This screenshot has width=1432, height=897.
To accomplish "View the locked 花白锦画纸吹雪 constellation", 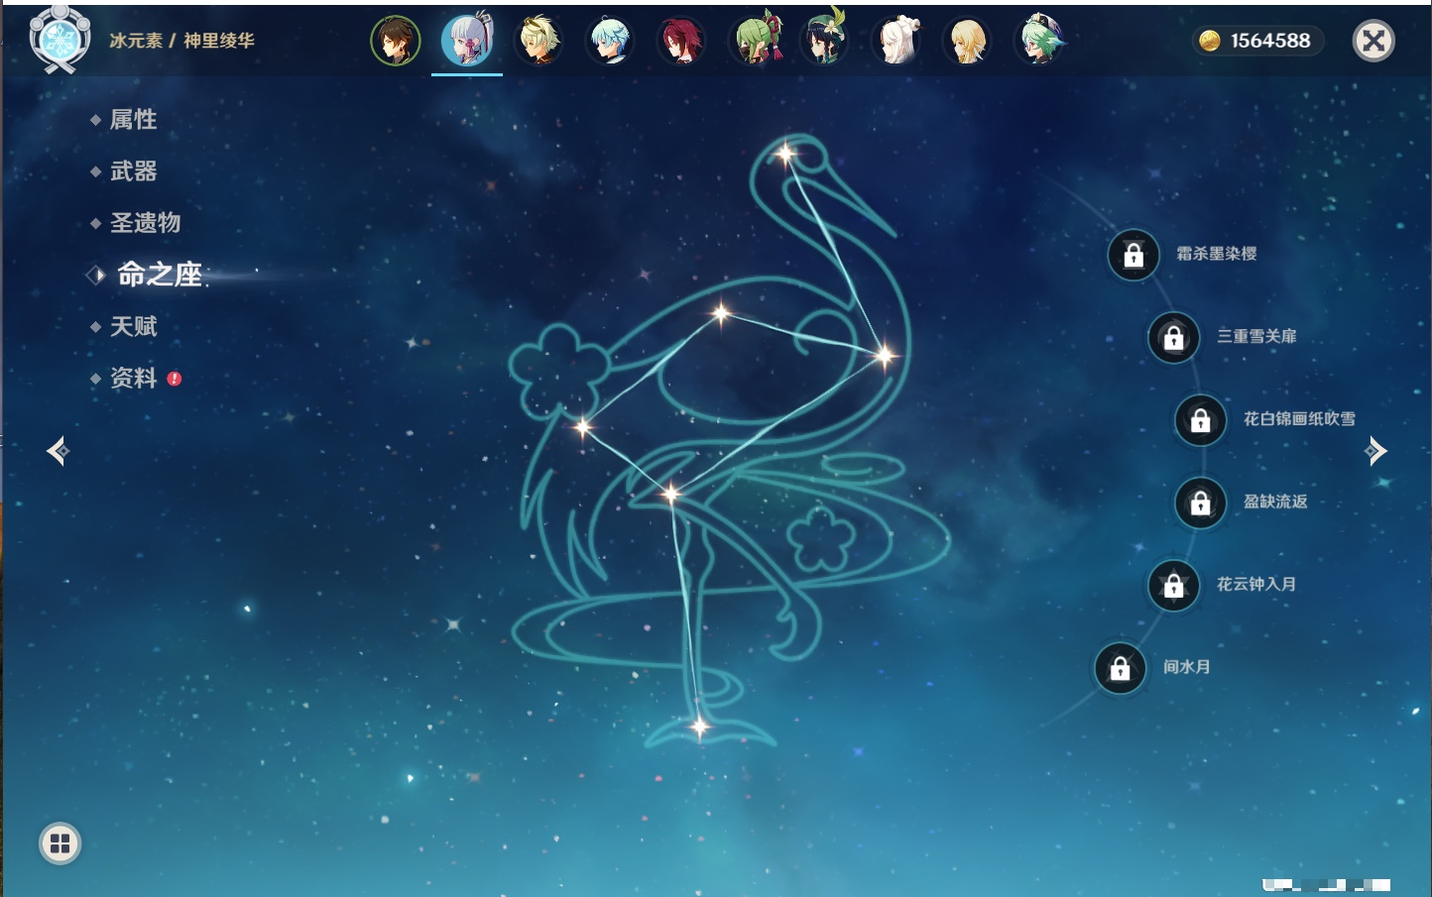I will click(1201, 420).
